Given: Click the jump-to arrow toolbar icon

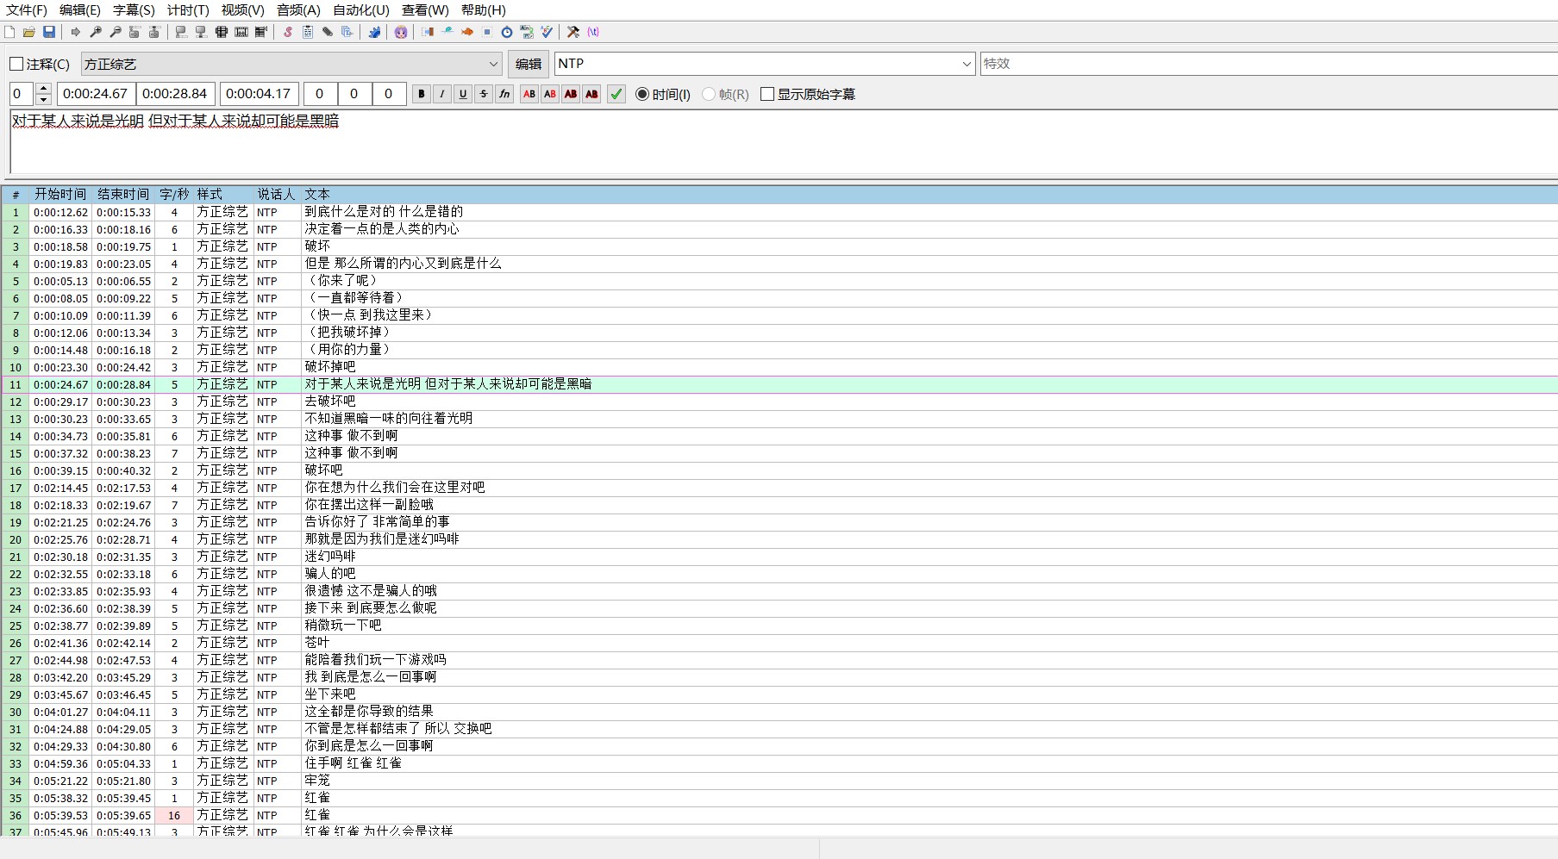Looking at the screenshot, I should [x=76, y=32].
